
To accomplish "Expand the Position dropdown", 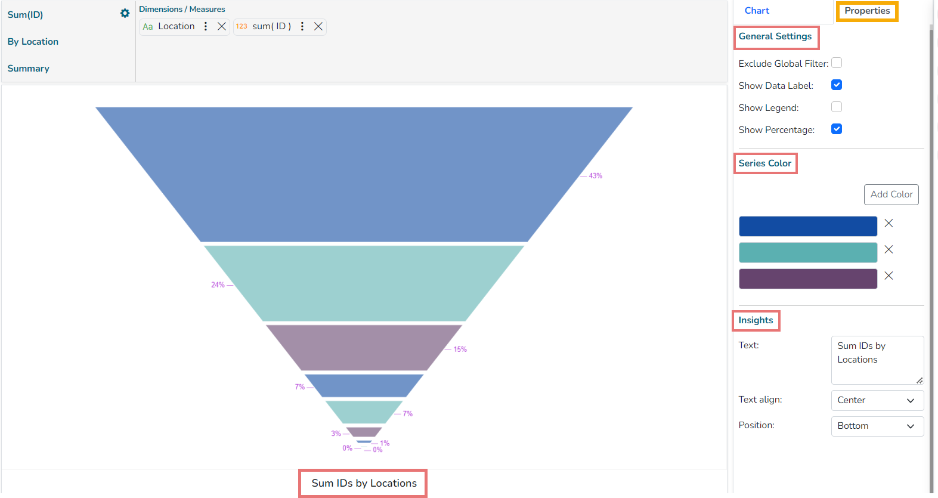I will 877,426.
